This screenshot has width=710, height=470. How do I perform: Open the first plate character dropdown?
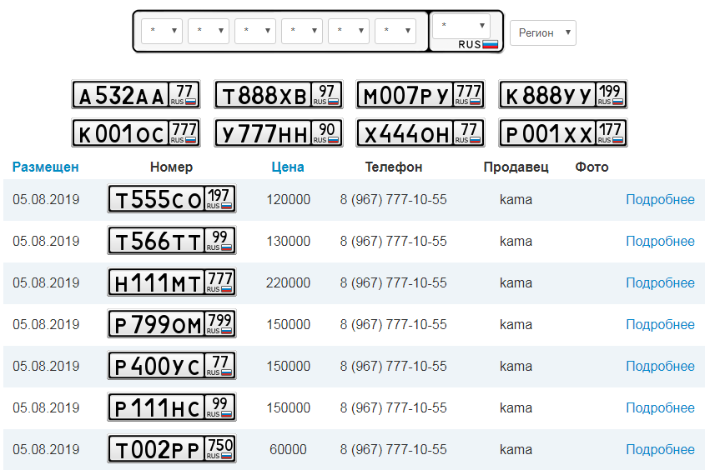point(162,32)
